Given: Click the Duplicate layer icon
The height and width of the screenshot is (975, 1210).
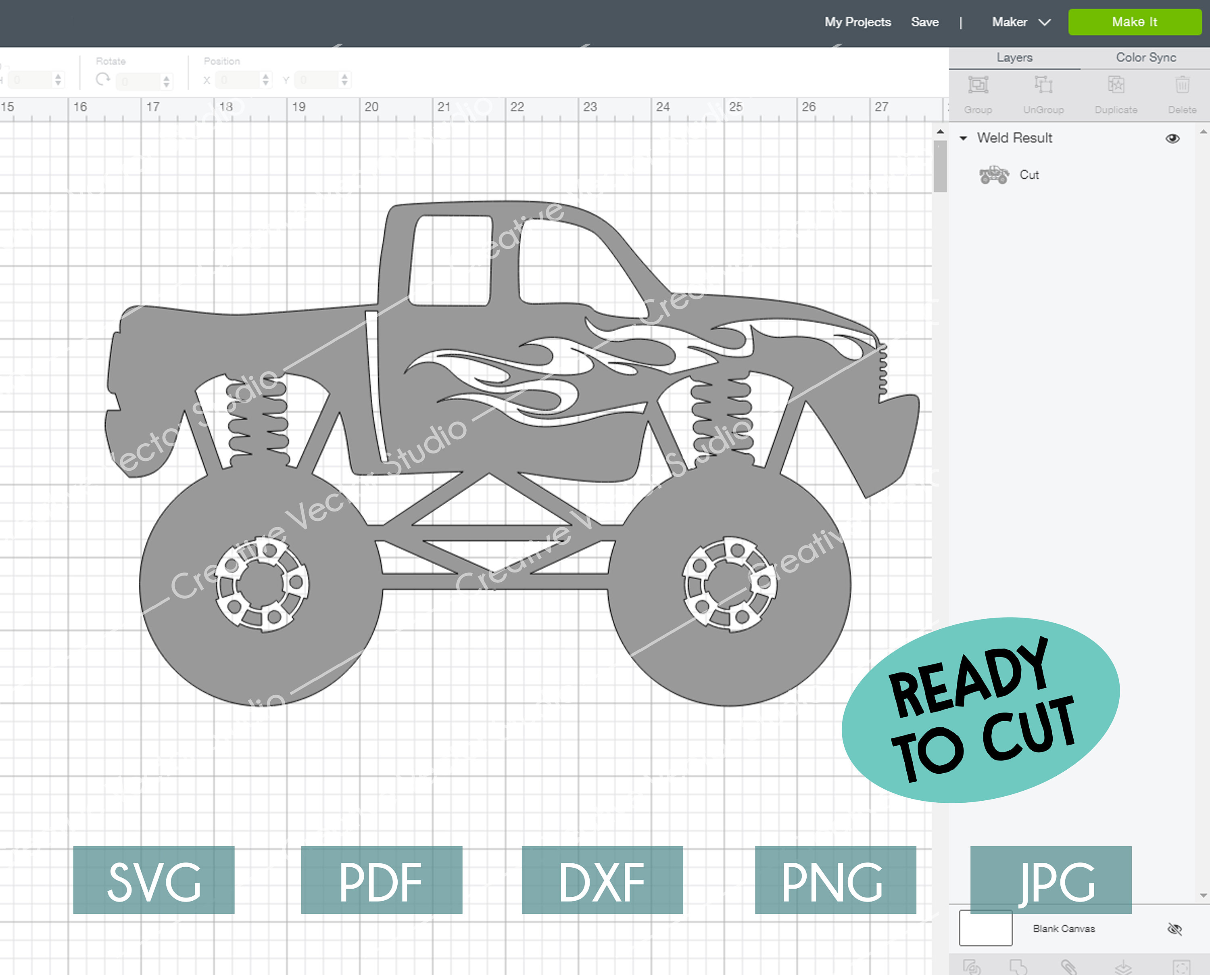Looking at the screenshot, I should coord(1116,85).
